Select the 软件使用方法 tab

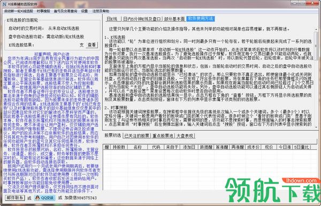click(201, 19)
